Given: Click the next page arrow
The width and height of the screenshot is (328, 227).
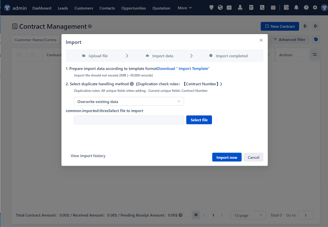Looking at the screenshot, I should pyautogui.click(x=222, y=215).
